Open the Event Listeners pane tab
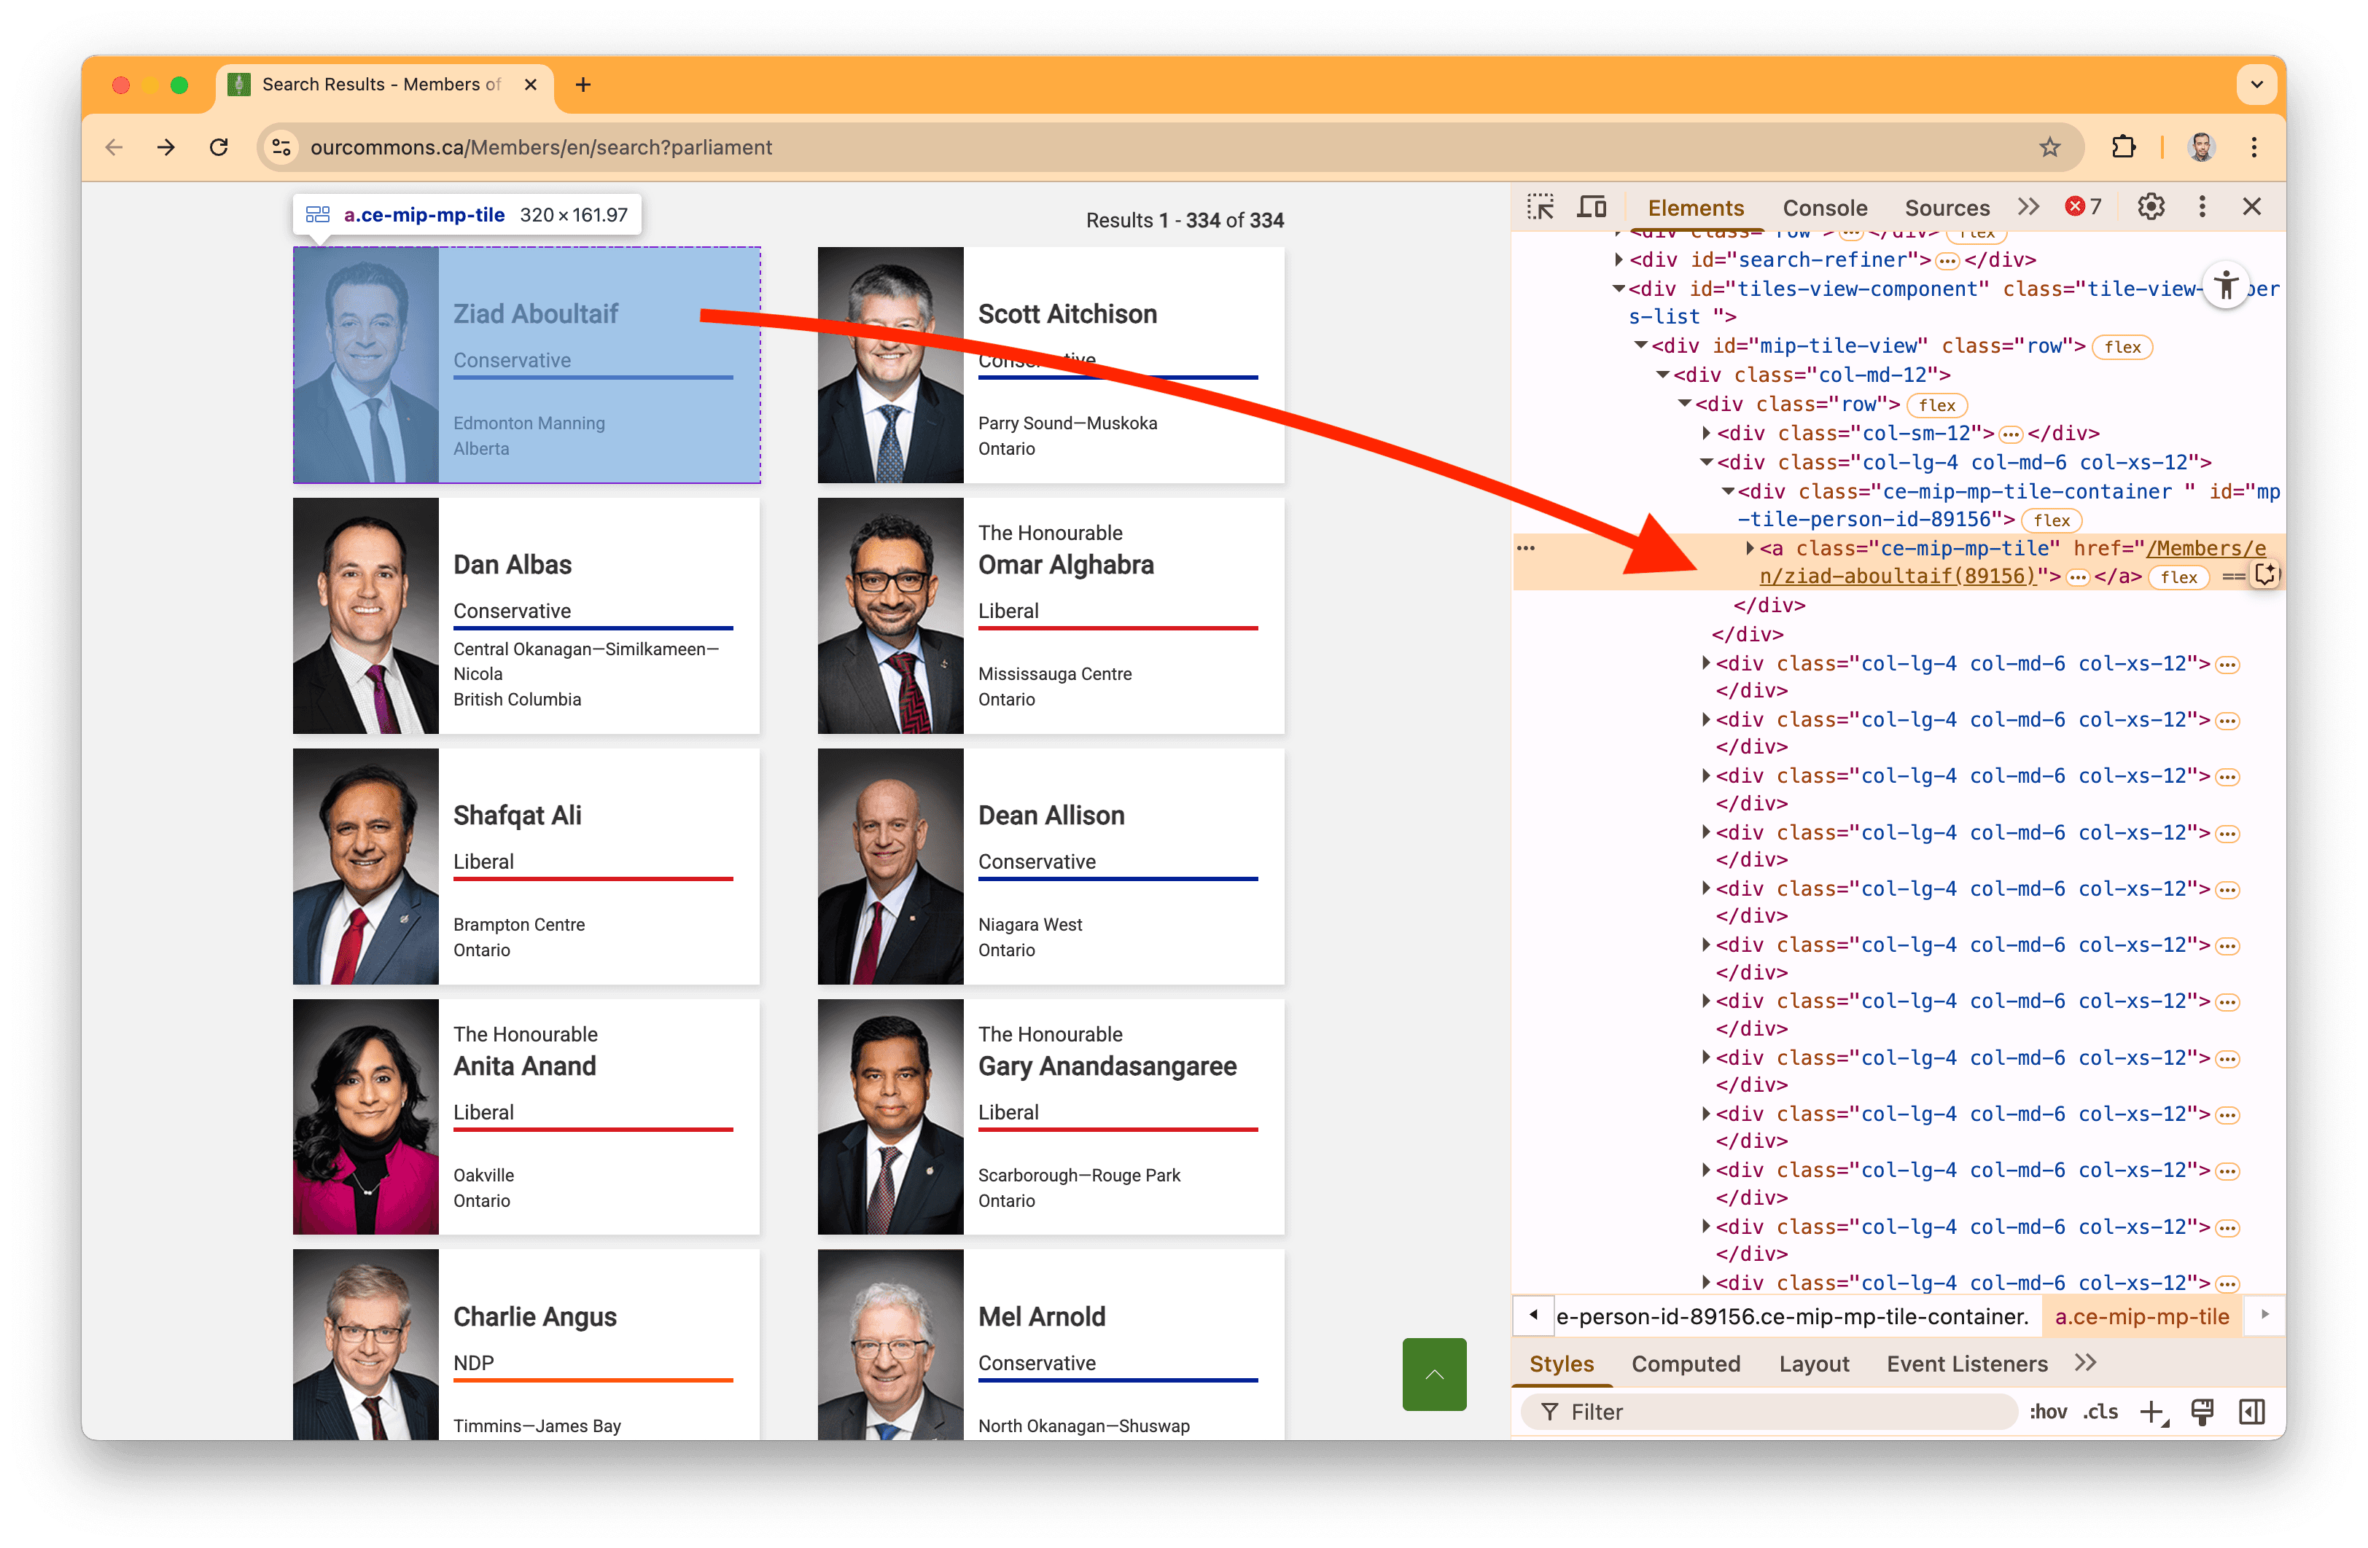Screen dimensions: 2368x1548 [x=1966, y=1364]
